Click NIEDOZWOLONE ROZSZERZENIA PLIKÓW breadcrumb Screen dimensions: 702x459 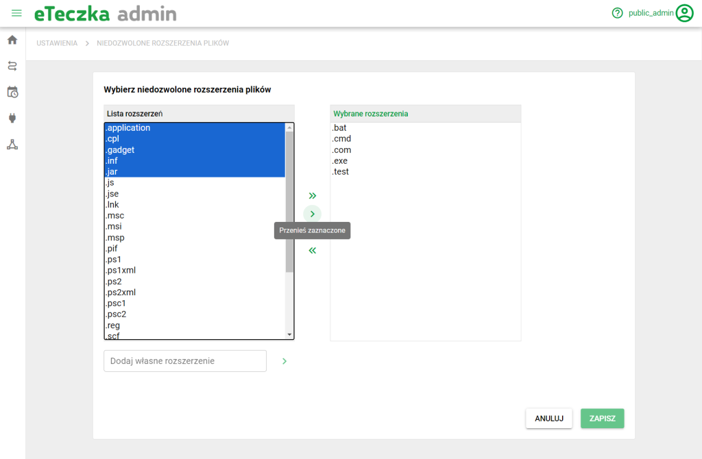163,43
